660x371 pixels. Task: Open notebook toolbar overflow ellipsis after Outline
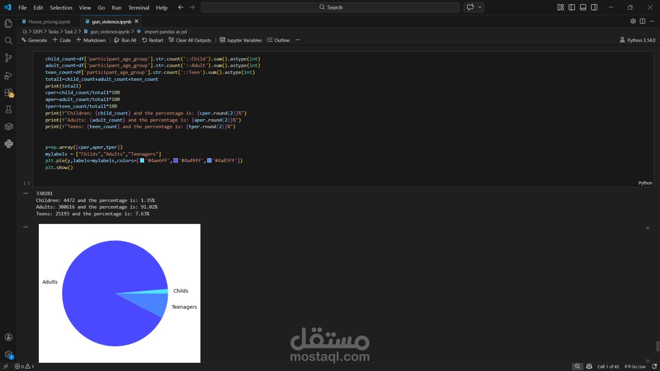[298, 40]
